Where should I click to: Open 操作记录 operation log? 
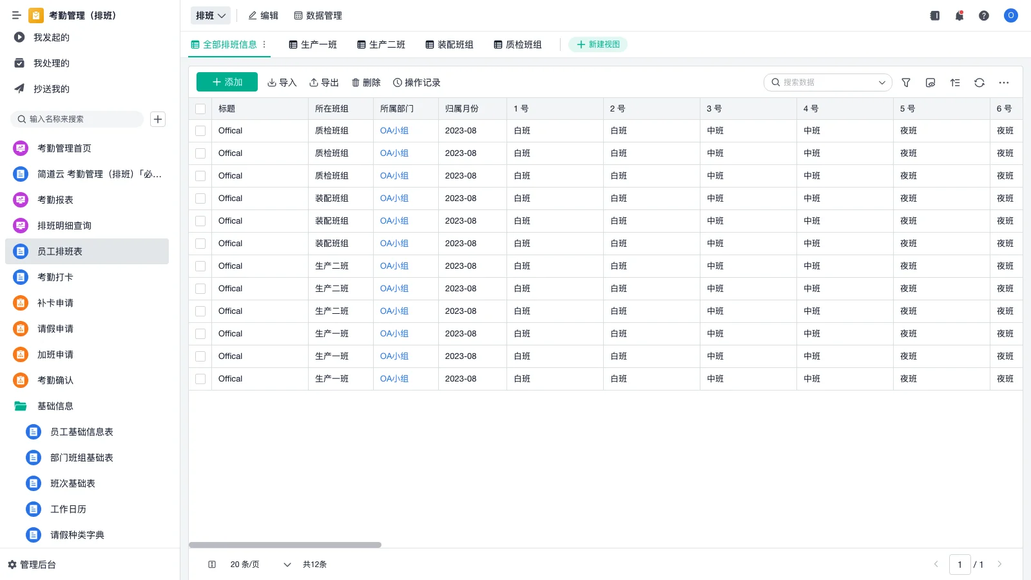417,82
